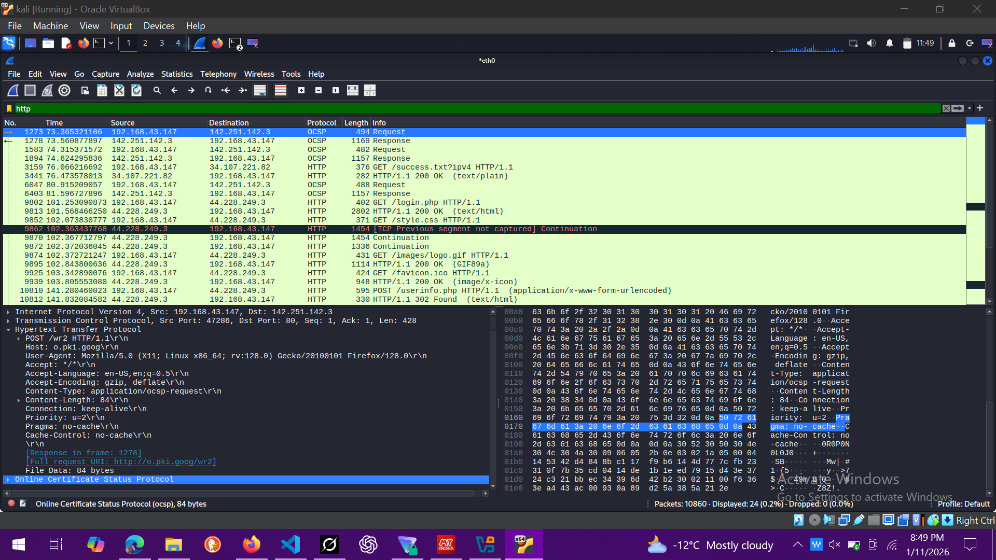
Task: Go back in packet history
Action: pyautogui.click(x=174, y=90)
